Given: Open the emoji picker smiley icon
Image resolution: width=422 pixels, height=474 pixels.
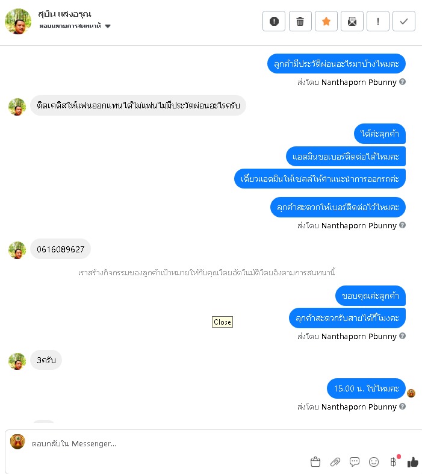Looking at the screenshot, I should (x=374, y=461).
